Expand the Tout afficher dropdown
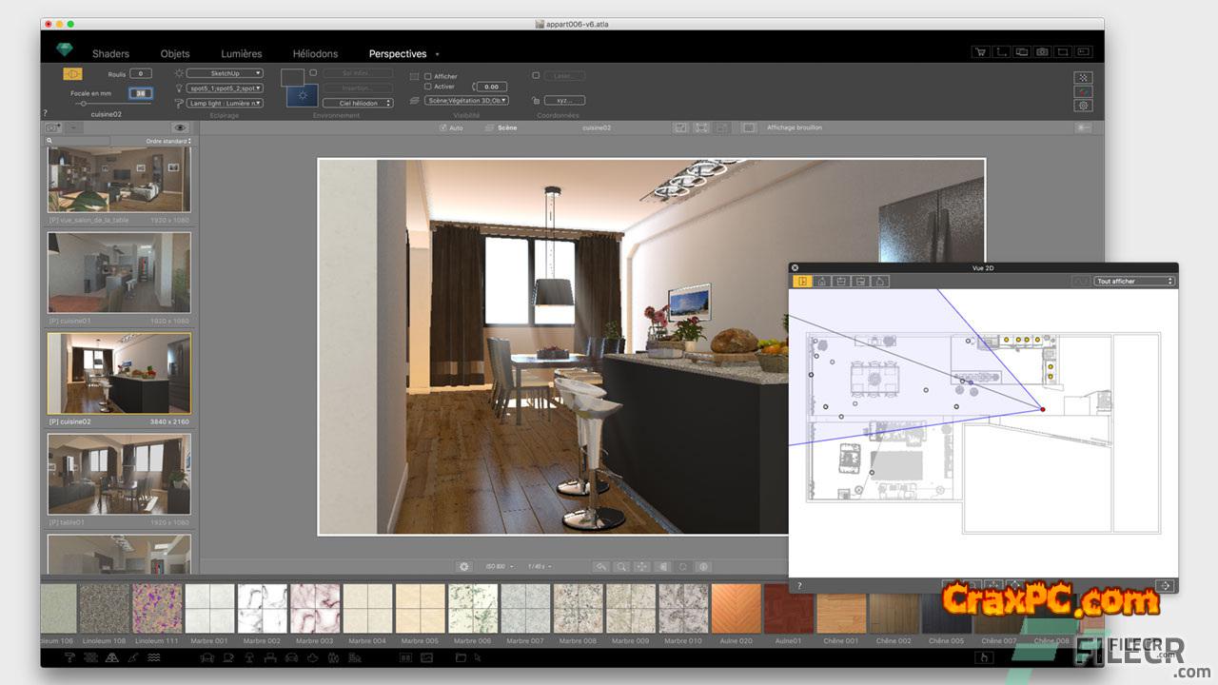1218x685 pixels. [1134, 282]
